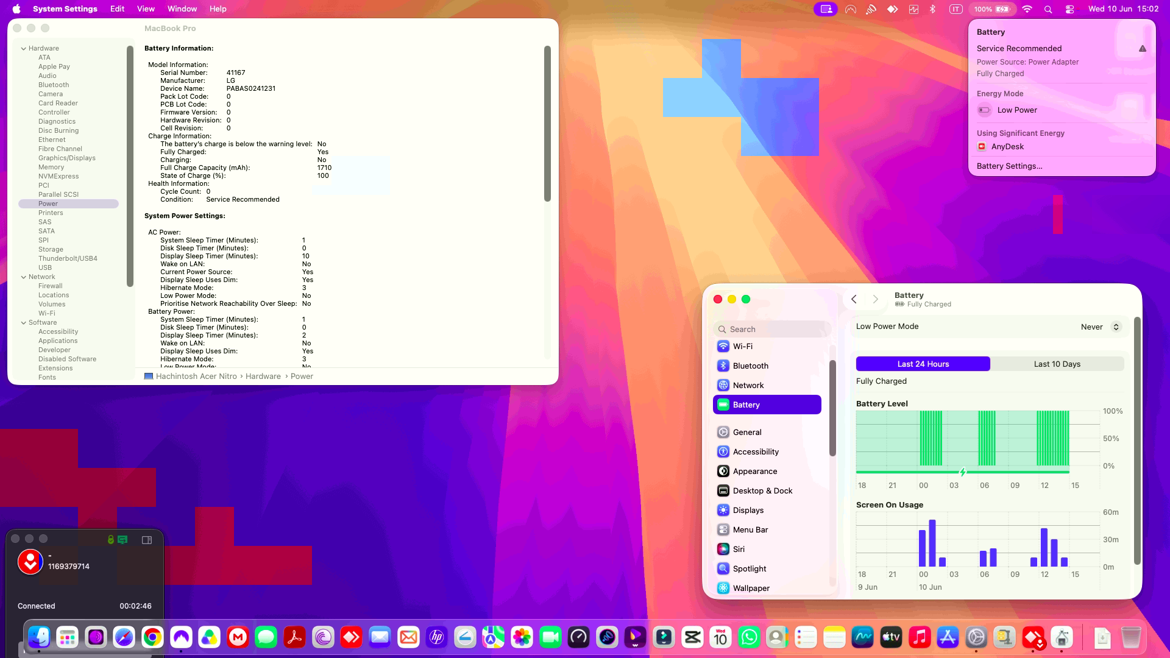Click the System Information sidebar scrollbar

(x=130, y=166)
